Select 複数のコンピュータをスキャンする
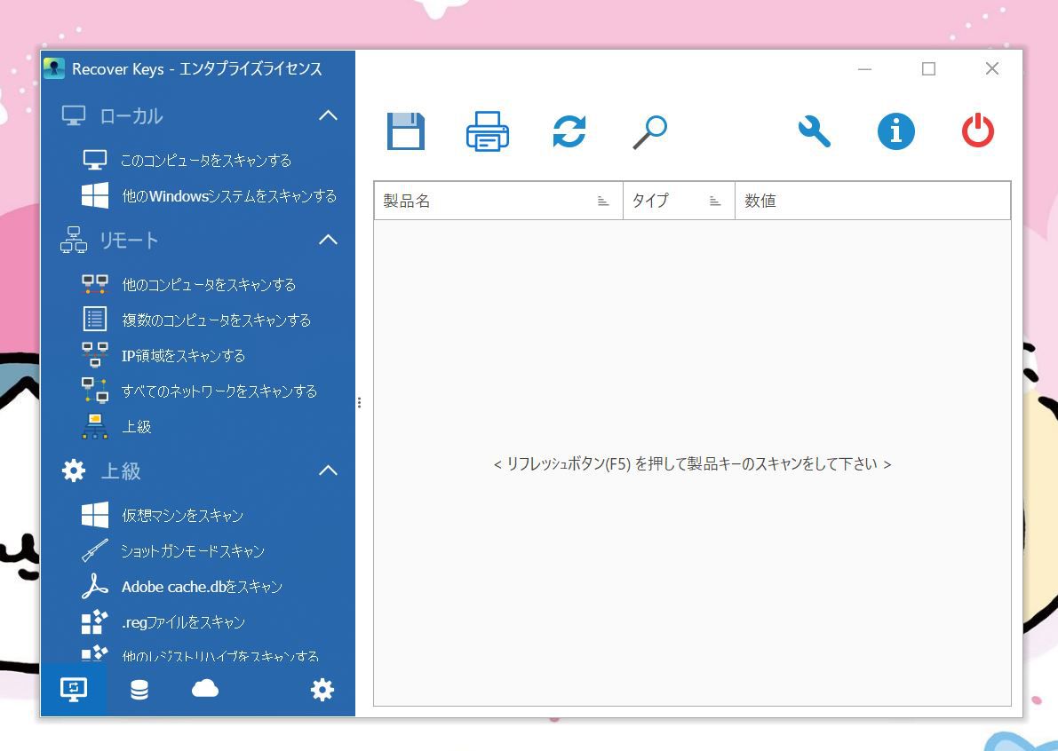Image resolution: width=1058 pixels, height=751 pixels. pyautogui.click(x=217, y=320)
